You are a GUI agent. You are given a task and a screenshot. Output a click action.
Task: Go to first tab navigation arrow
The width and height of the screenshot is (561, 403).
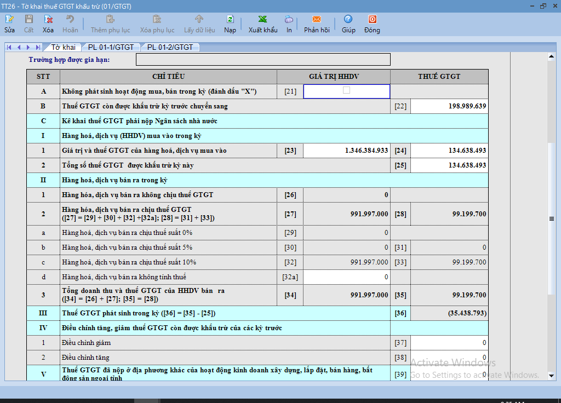click(x=9, y=47)
